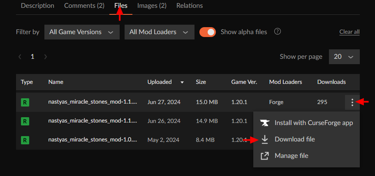Open the All Mod Loaders dropdown
Screen dimensions: 375x176
(159, 32)
